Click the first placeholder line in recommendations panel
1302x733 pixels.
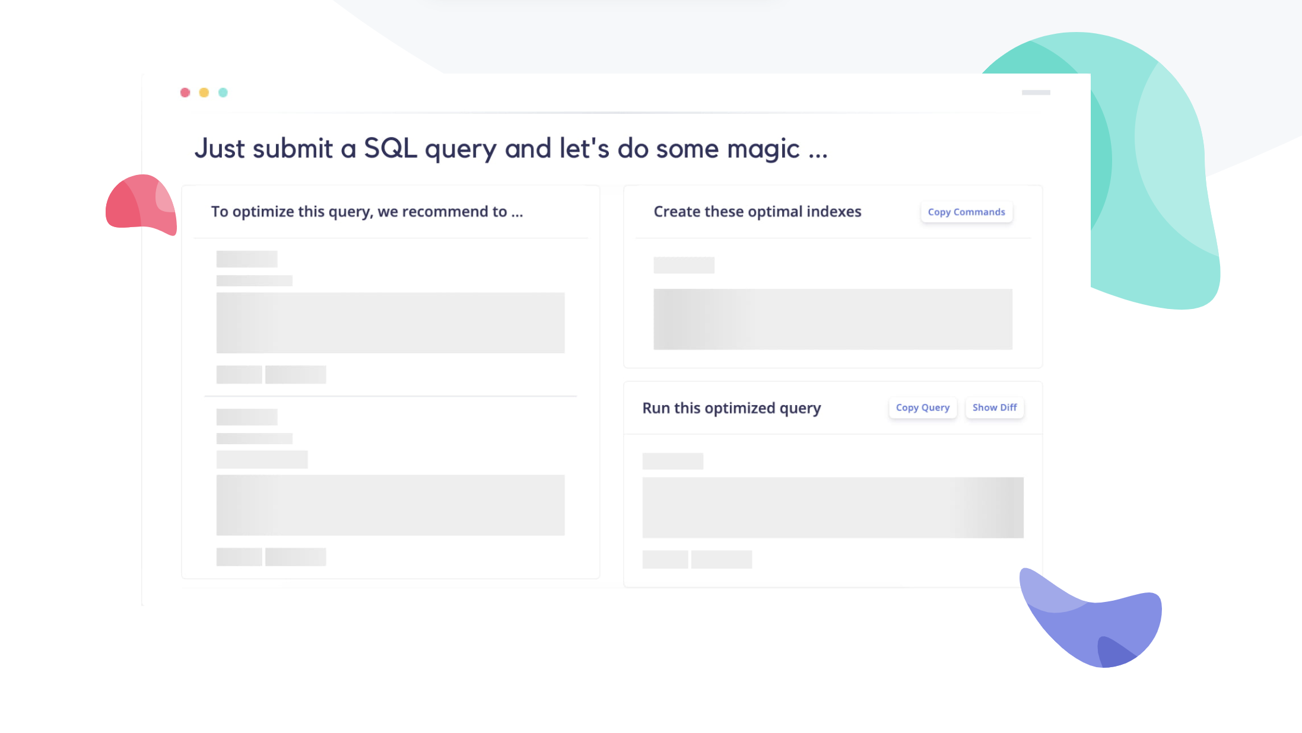[x=247, y=259]
